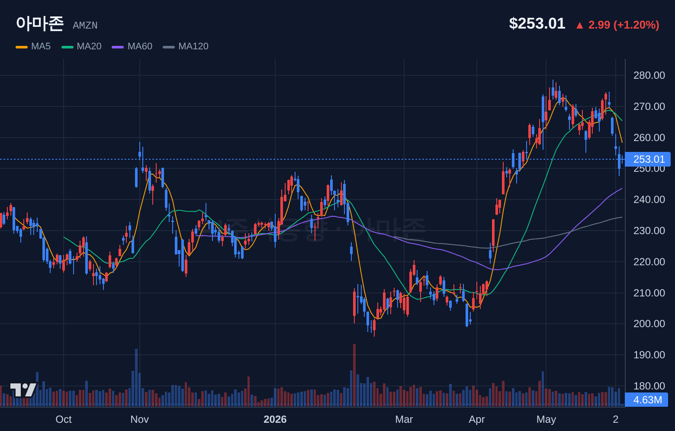
Task: Toggle the MA5 legend entry
Action: click(x=33, y=46)
